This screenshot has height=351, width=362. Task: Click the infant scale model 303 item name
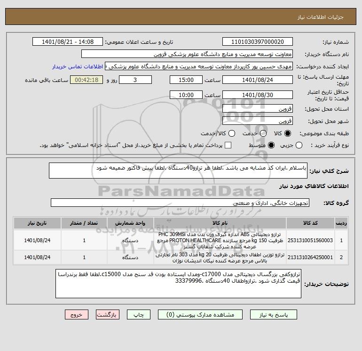[220, 258]
